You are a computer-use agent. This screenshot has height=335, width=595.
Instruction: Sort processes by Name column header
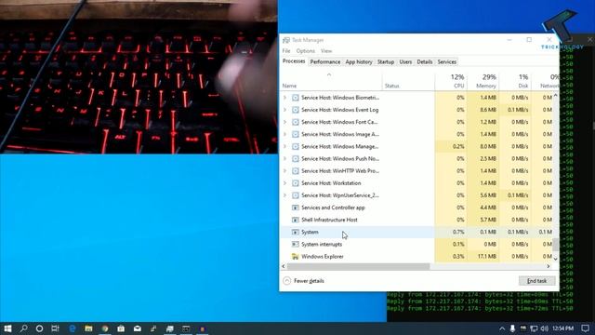click(331, 81)
